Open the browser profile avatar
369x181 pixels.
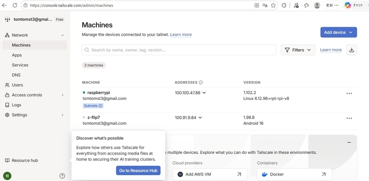pos(317,5)
